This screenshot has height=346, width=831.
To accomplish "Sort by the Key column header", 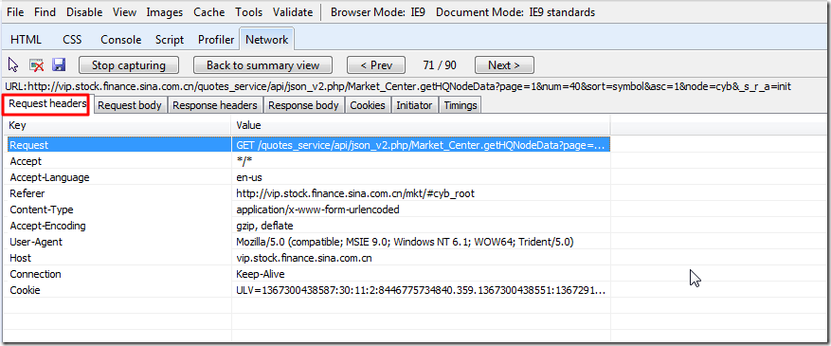I will 117,125.
